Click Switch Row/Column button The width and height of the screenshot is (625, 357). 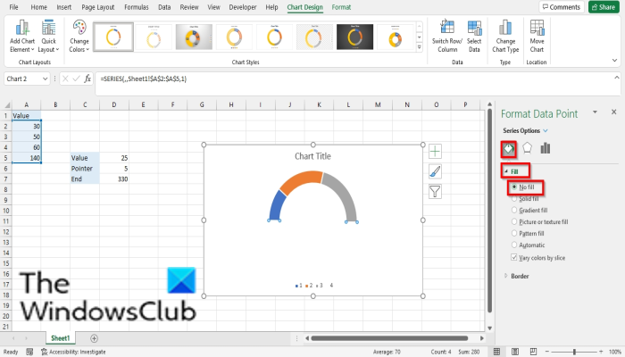pos(447,37)
